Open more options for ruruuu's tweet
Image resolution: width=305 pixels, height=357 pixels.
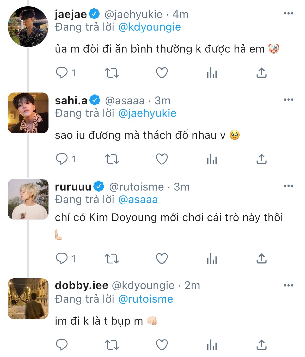coord(288,186)
